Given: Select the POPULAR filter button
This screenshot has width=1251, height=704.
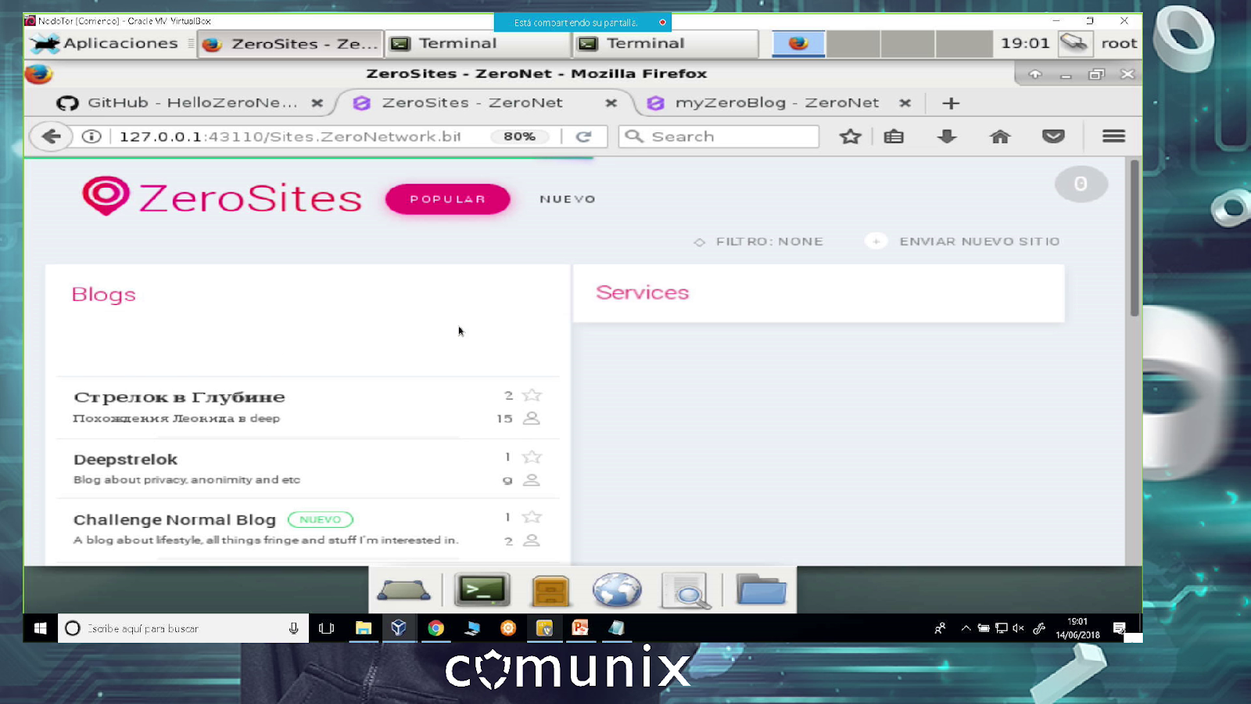Looking at the screenshot, I should point(447,199).
